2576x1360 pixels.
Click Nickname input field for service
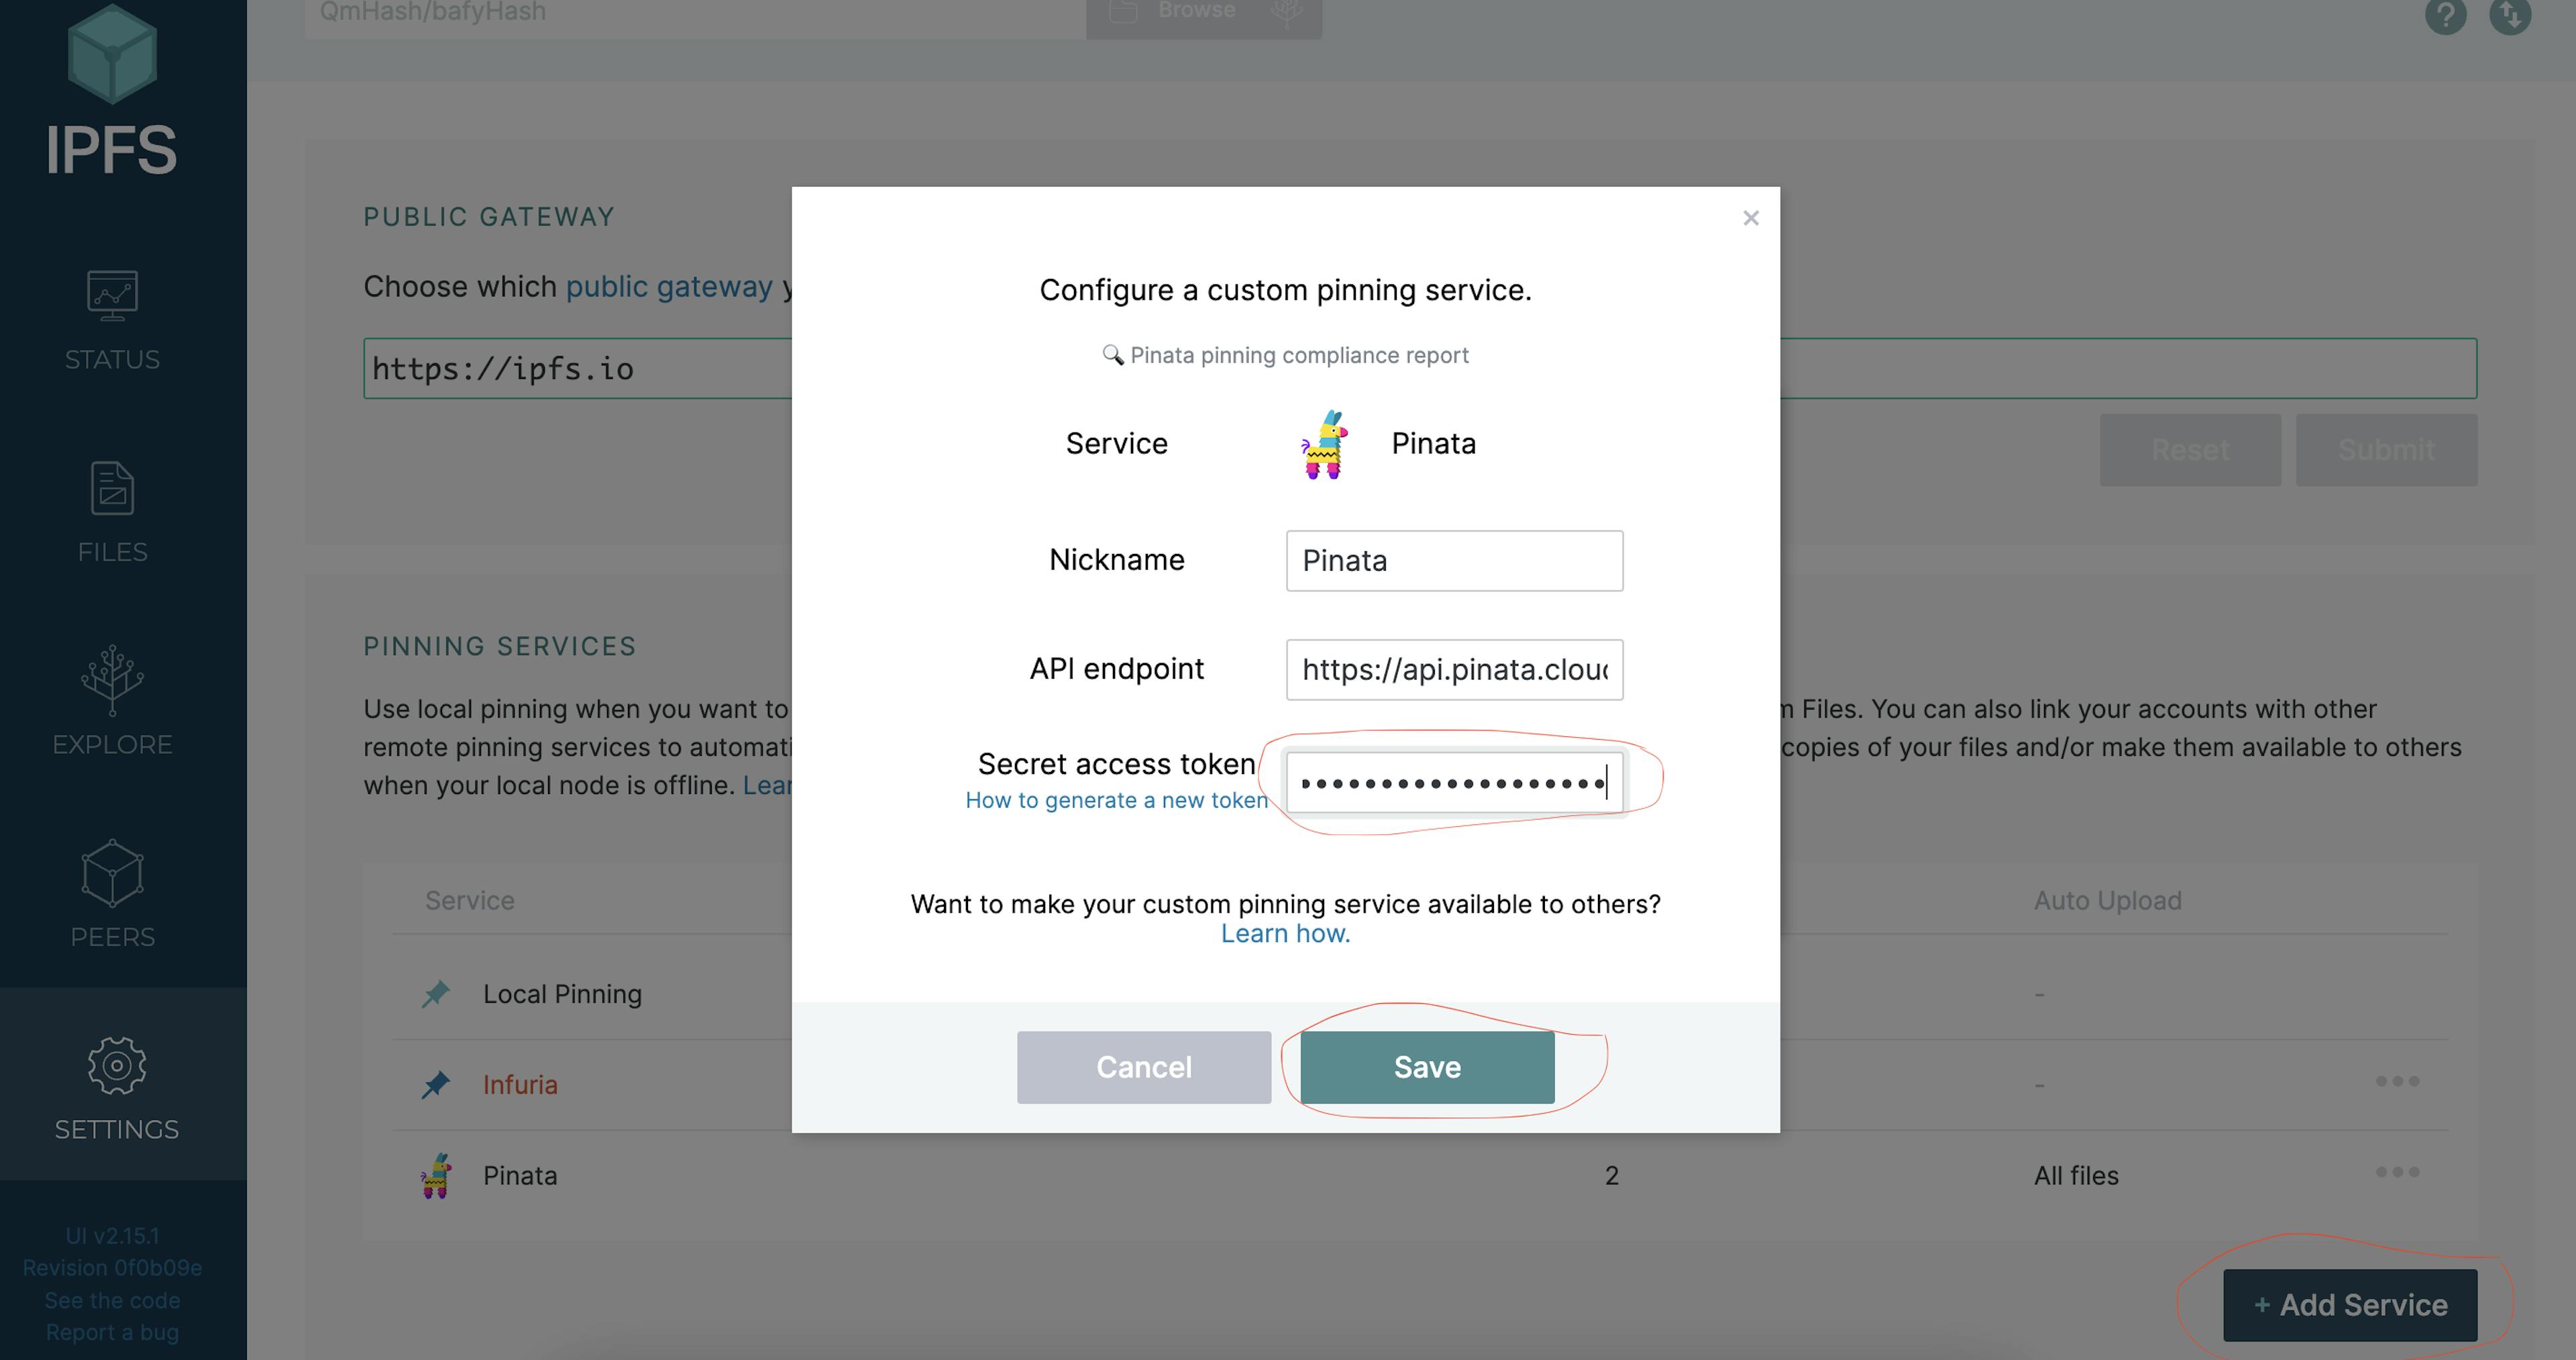click(x=1455, y=560)
